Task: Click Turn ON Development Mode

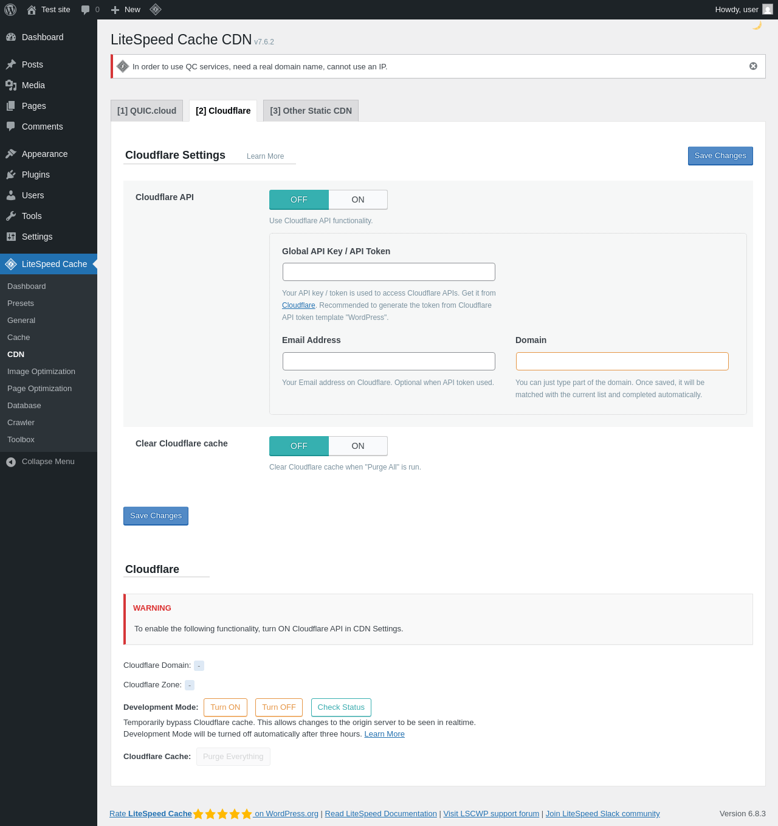Action: point(225,707)
